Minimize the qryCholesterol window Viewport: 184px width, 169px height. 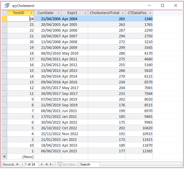(x=149, y=5)
